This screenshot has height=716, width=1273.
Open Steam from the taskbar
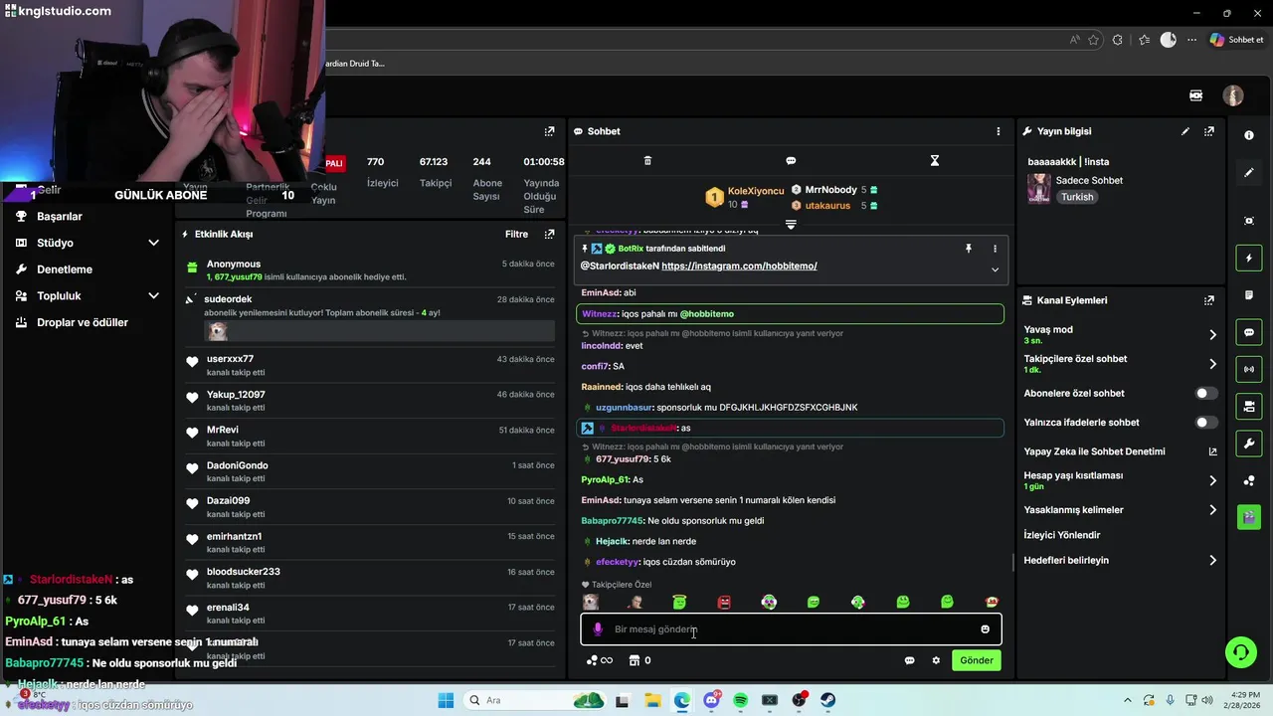(827, 700)
